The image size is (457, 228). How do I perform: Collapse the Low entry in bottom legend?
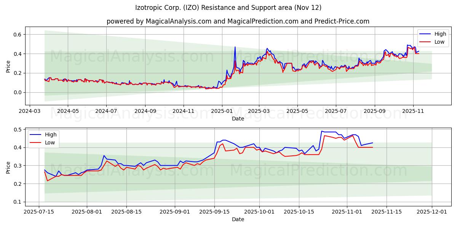pyautogui.click(x=50, y=142)
